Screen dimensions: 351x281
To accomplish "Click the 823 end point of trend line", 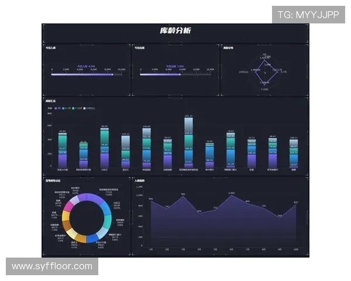I will (296, 205).
